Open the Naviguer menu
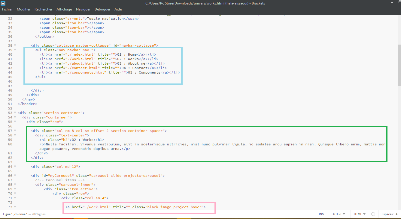The width and height of the screenshot is (401, 219). (x=84, y=9)
